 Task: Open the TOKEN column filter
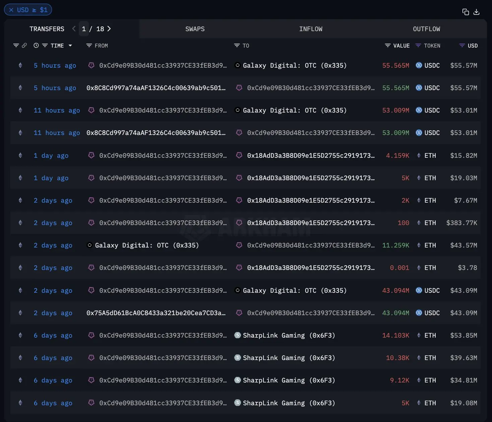click(x=418, y=46)
